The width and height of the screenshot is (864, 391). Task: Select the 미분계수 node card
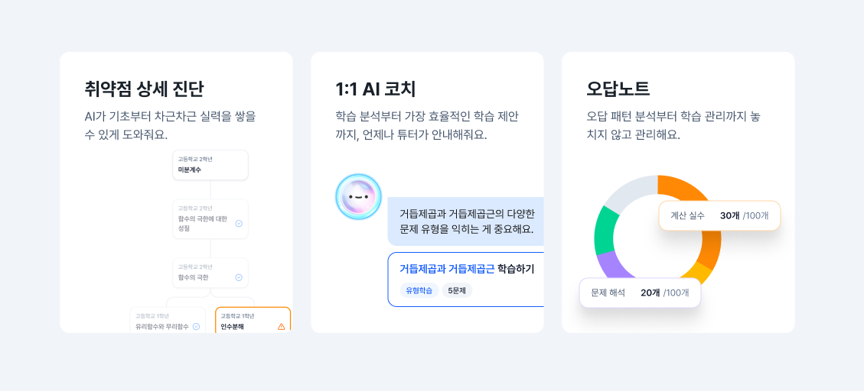click(x=210, y=165)
